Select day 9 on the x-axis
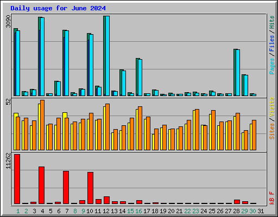The width and height of the screenshot is (278, 217). tap(83, 211)
